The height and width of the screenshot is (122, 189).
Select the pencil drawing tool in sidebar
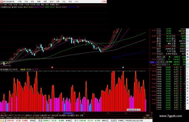[187, 60]
